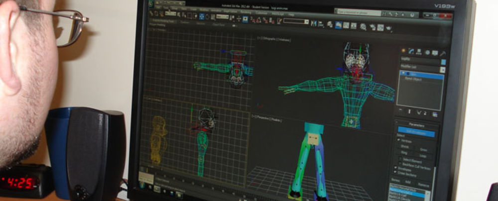498x201 pixels.
Task: Open the Graph Editors menu
Action: (230, 11)
